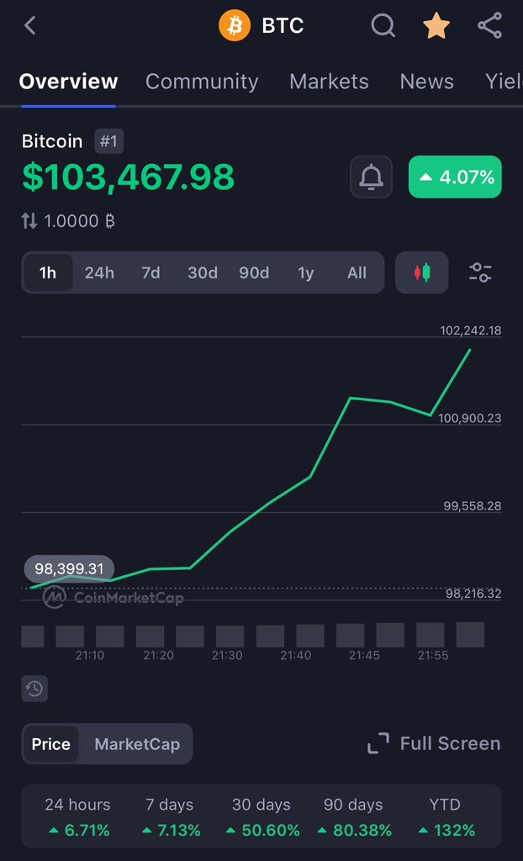This screenshot has height=861, width=523.
Task: Tap the currency swap arrows icon
Action: pos(29,221)
